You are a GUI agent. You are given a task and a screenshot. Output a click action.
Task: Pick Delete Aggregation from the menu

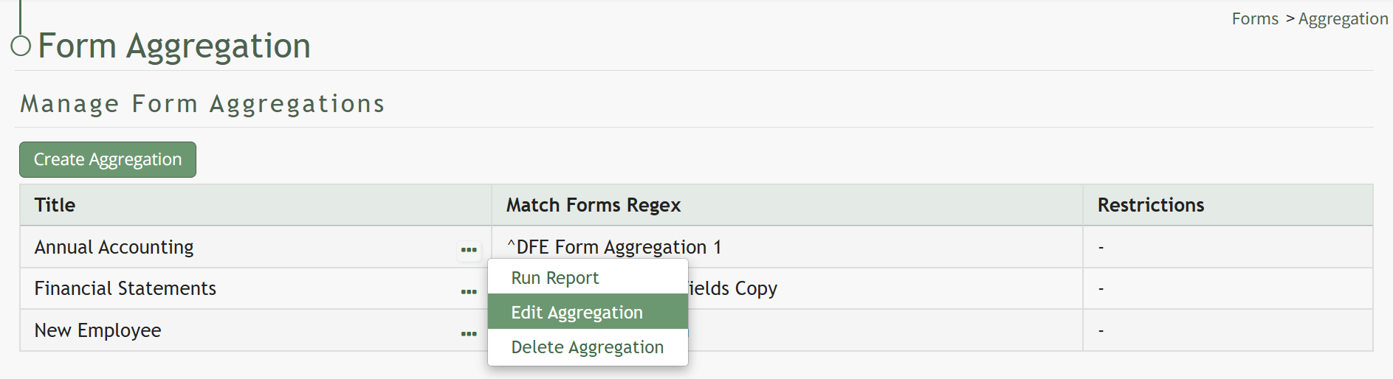[587, 347]
